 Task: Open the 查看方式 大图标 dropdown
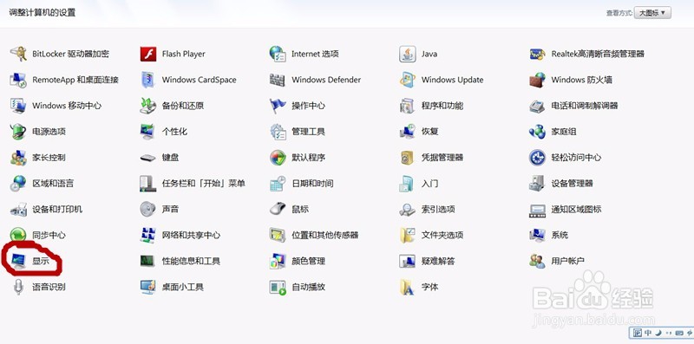click(652, 13)
